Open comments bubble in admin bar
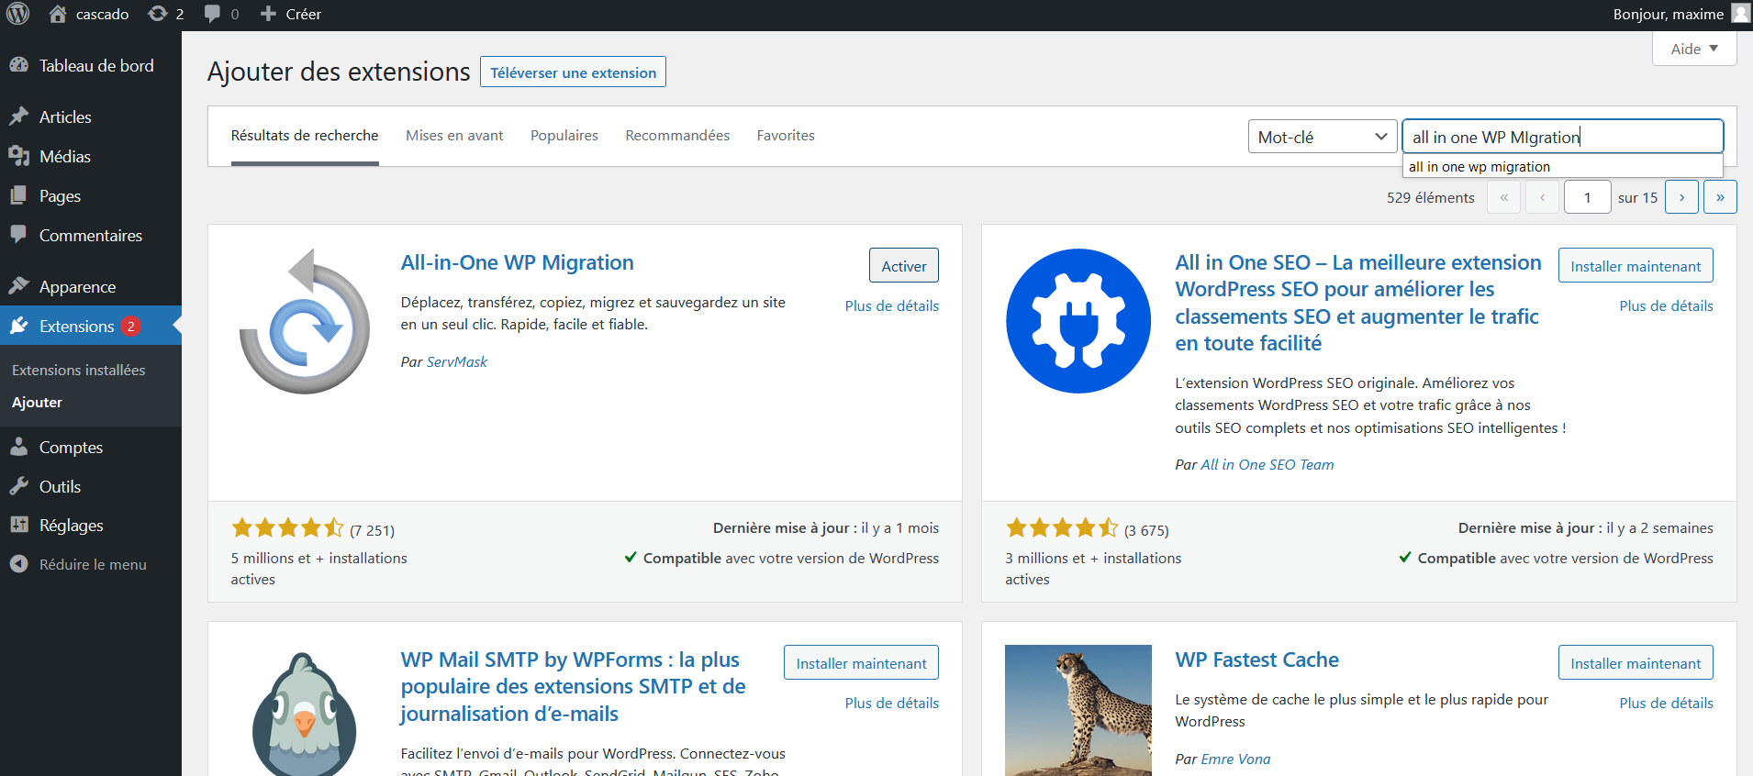Screen dimensions: 1753x776 tap(212, 14)
